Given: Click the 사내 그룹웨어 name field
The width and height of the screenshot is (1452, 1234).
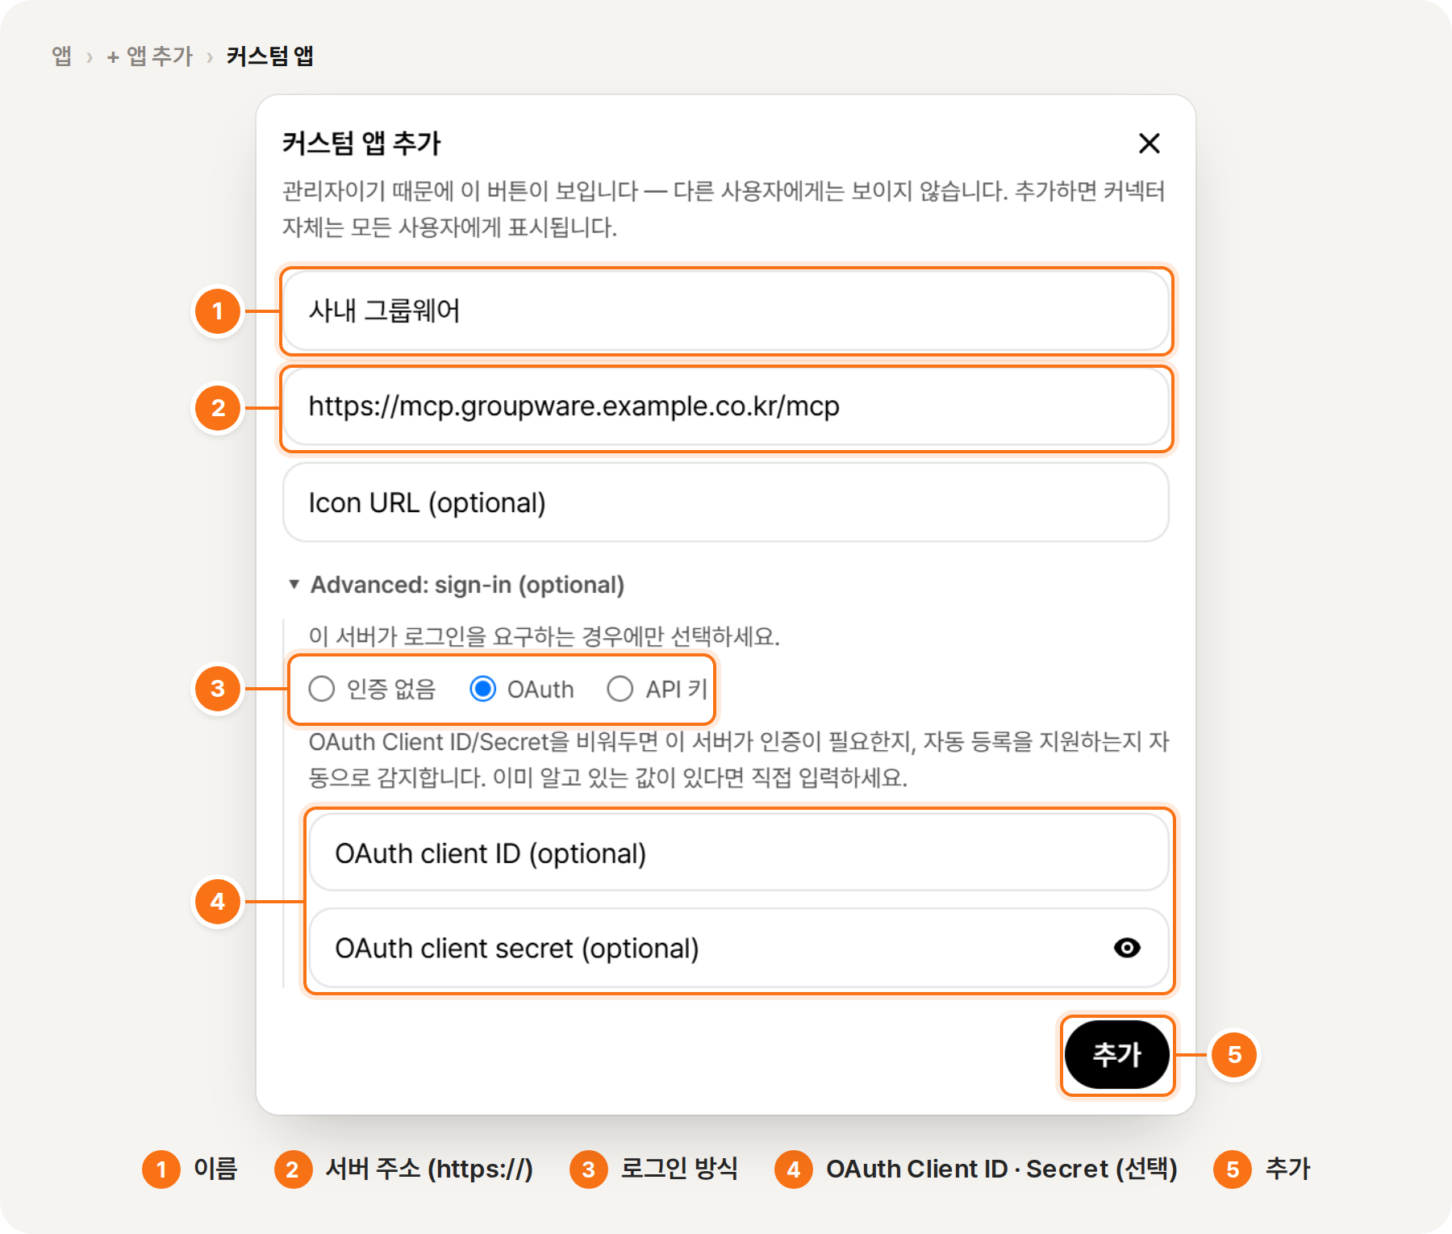Looking at the screenshot, I should coord(726,311).
